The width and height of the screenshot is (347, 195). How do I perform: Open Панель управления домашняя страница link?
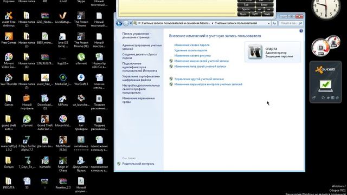tap(136, 36)
